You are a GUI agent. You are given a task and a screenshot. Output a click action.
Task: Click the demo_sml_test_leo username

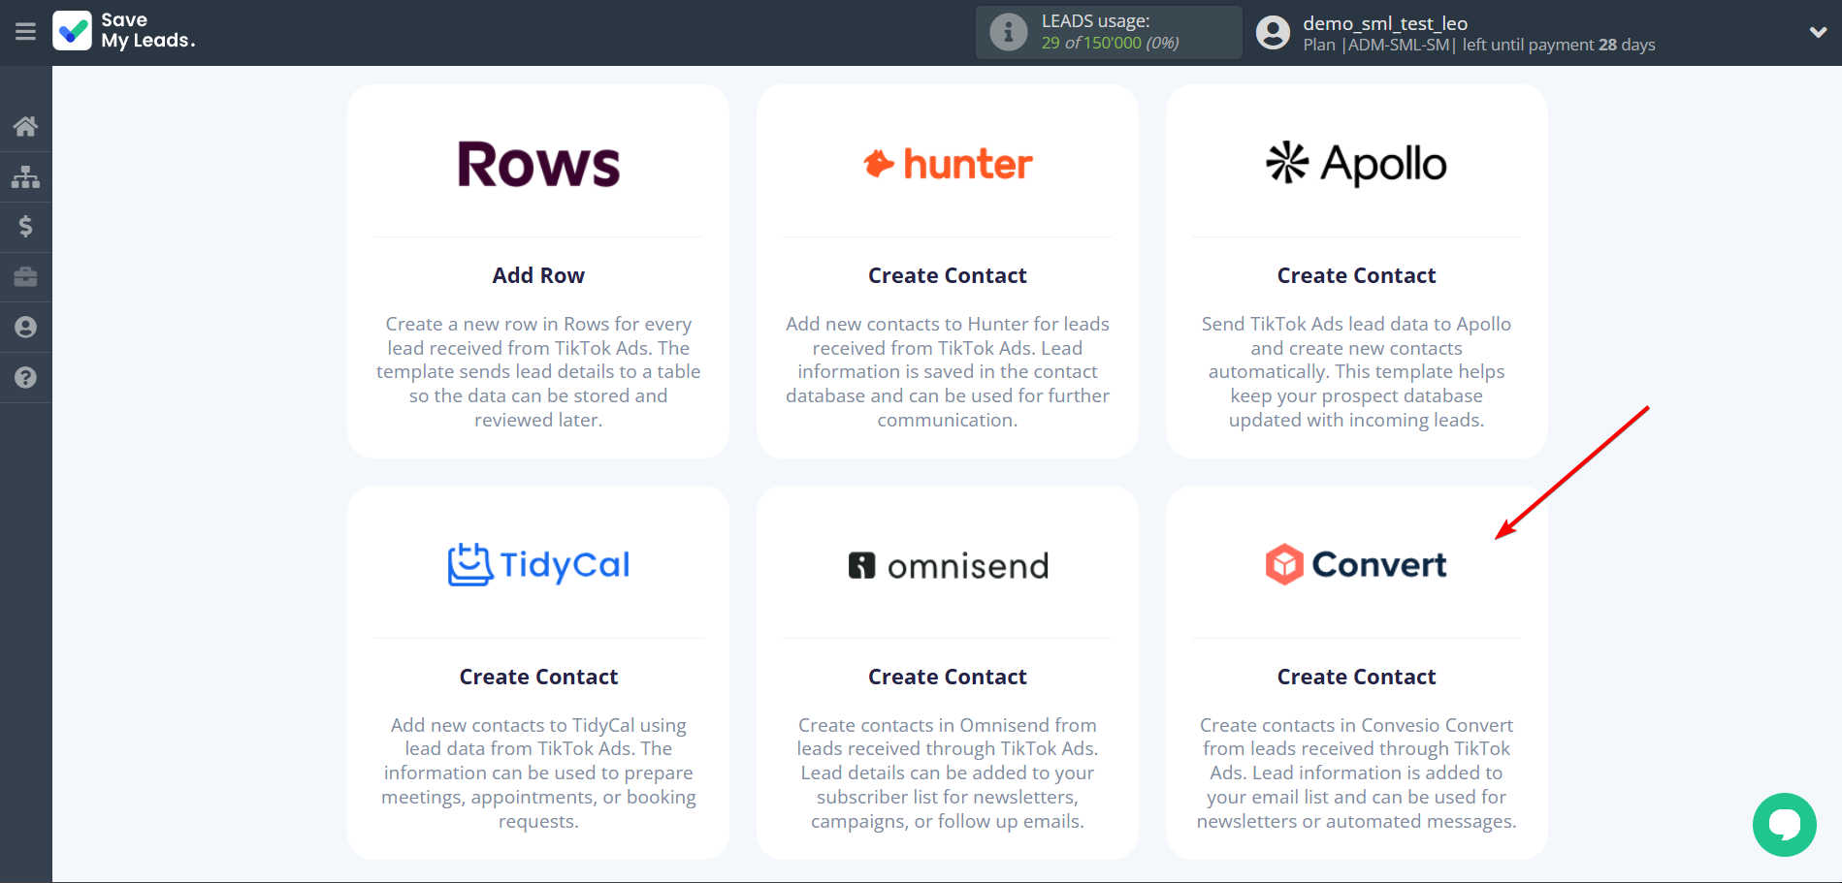[1385, 23]
